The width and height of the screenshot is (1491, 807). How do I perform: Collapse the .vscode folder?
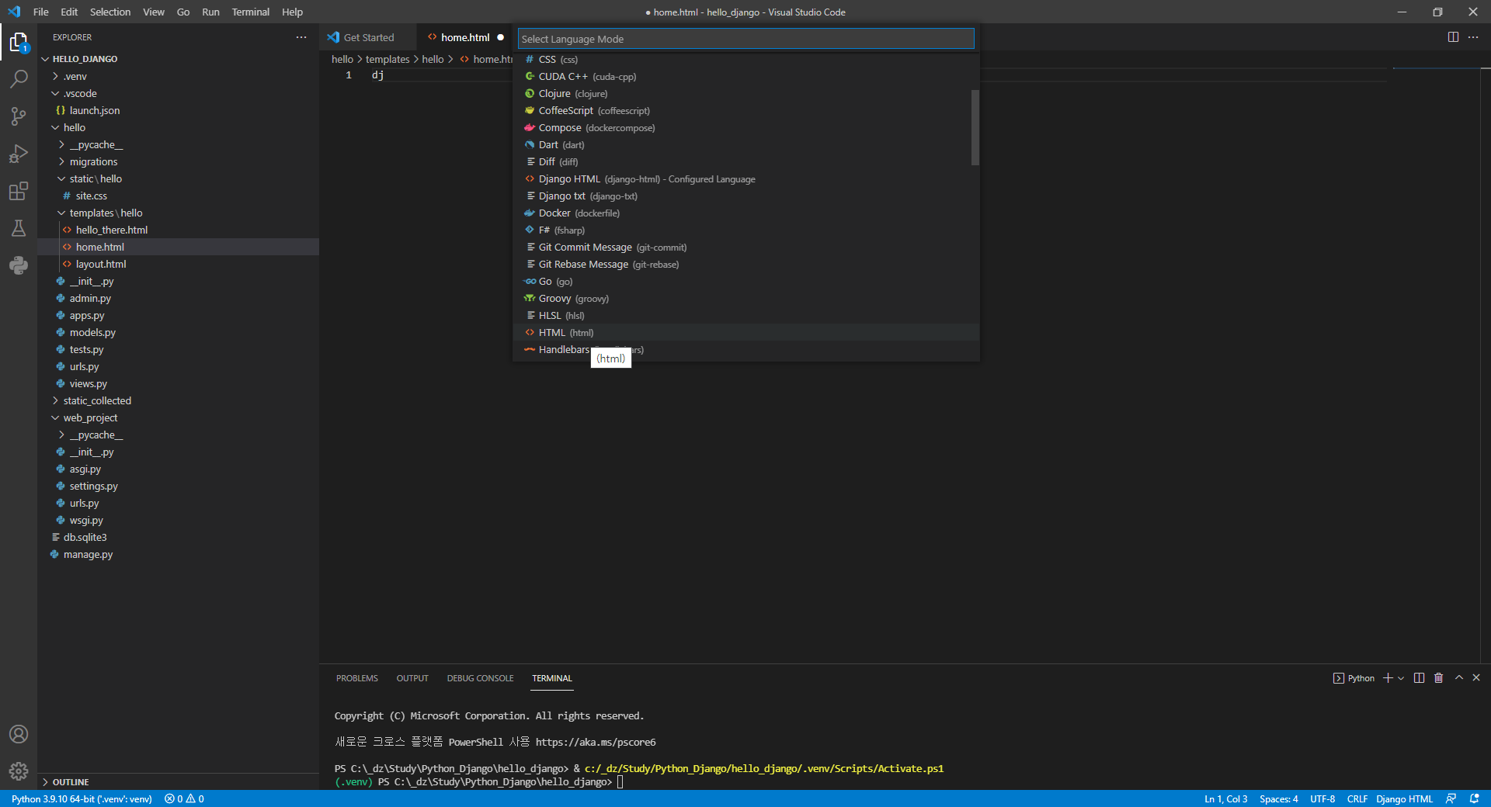[179, 94]
